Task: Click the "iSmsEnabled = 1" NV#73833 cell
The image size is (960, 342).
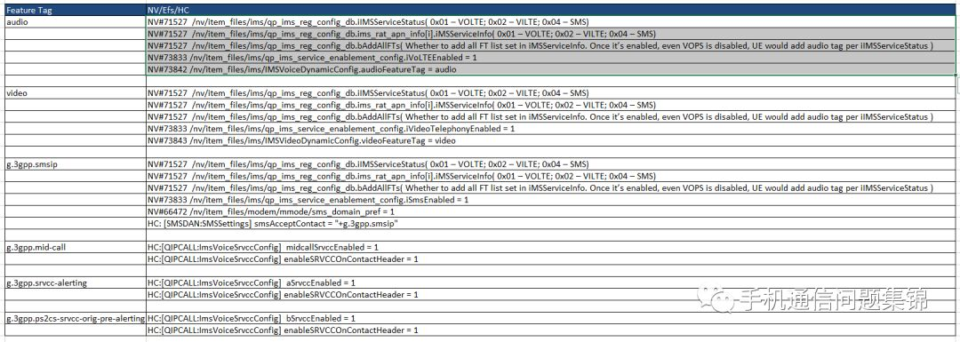Action: tap(550, 200)
